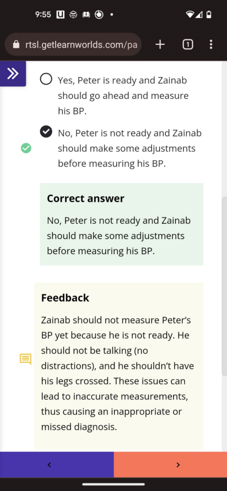Tap the Android gesture navigation pill
This screenshot has height=491, width=227.
click(113, 484)
